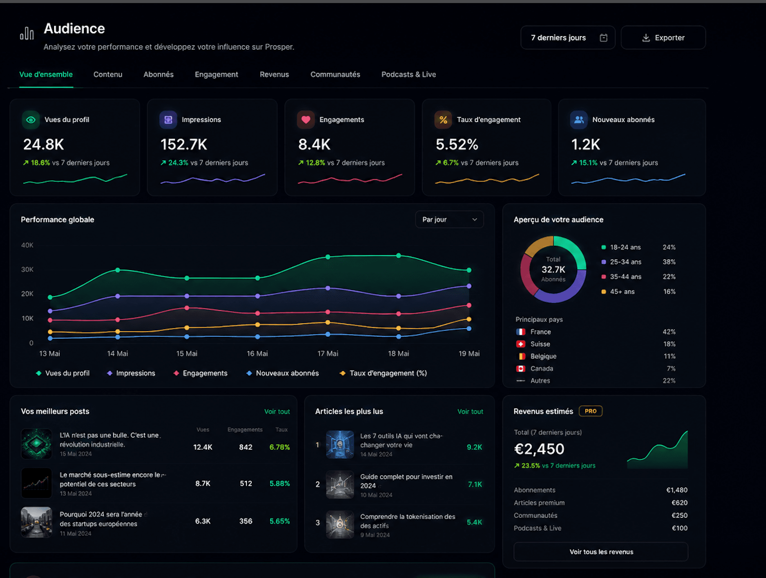Click the 7.1K reads value
766x578 pixels.
coord(475,485)
